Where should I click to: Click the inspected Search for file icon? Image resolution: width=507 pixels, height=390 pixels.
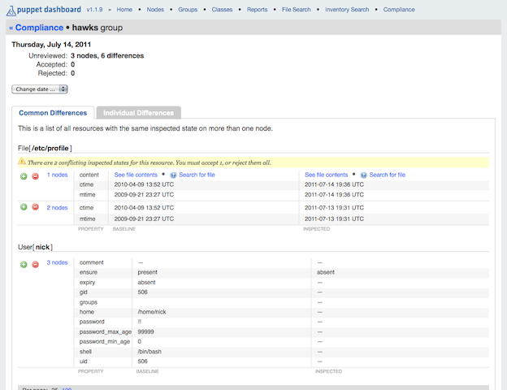(x=363, y=175)
